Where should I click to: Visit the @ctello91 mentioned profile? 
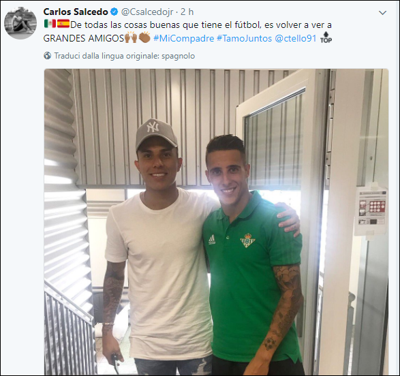pos(296,39)
